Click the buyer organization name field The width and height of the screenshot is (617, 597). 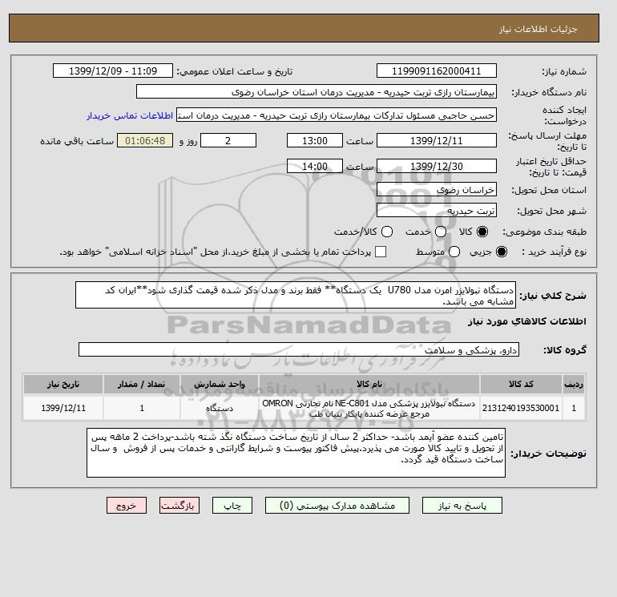317,91
